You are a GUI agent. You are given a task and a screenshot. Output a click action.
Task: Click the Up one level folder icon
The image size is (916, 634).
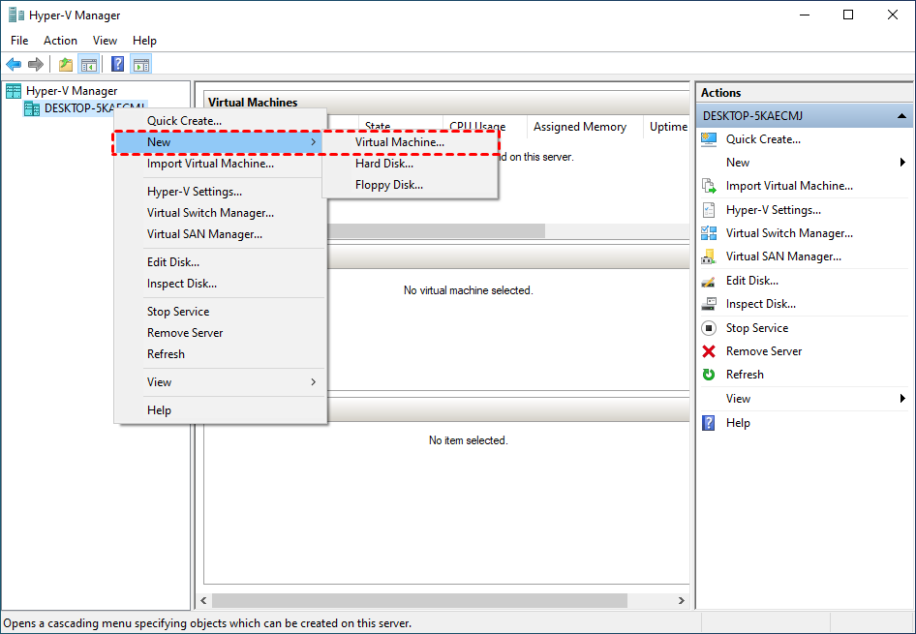point(66,64)
